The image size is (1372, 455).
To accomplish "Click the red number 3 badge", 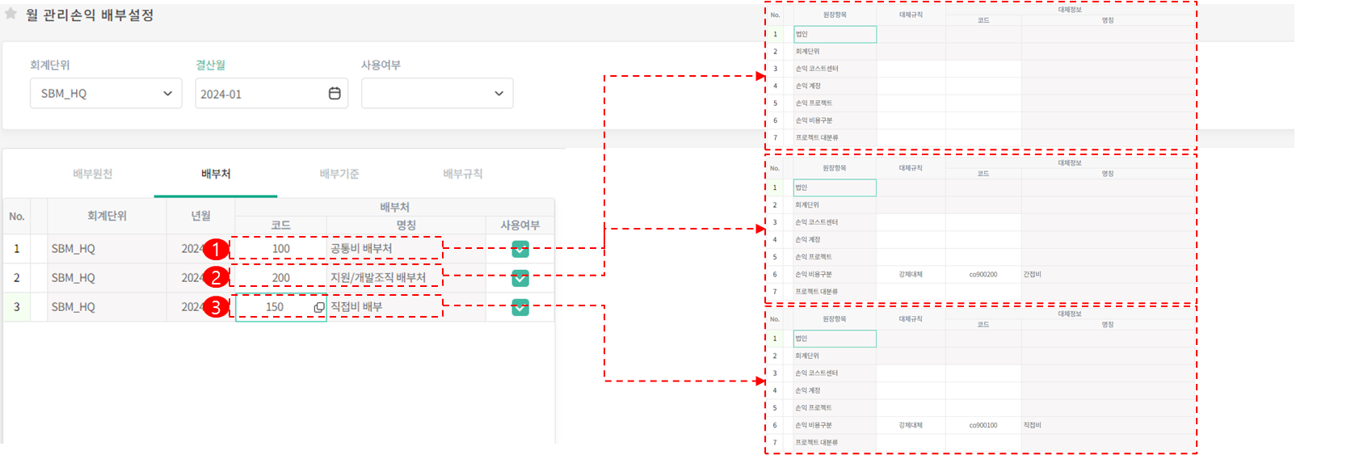I will tap(215, 307).
